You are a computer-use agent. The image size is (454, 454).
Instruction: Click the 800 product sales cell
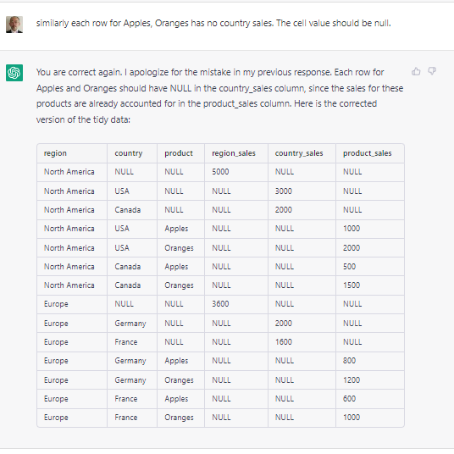349,361
